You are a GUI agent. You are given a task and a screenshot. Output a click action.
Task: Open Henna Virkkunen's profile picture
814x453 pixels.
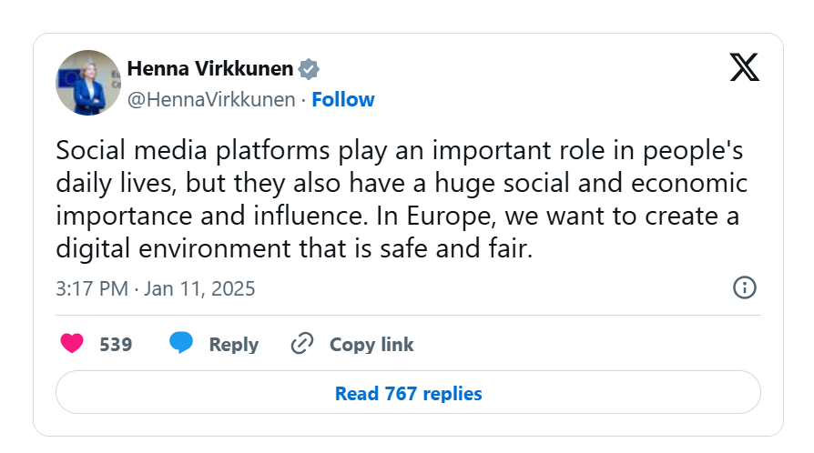click(x=88, y=83)
